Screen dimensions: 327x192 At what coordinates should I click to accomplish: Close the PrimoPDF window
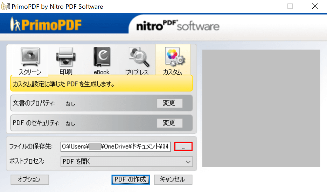(315, 6)
